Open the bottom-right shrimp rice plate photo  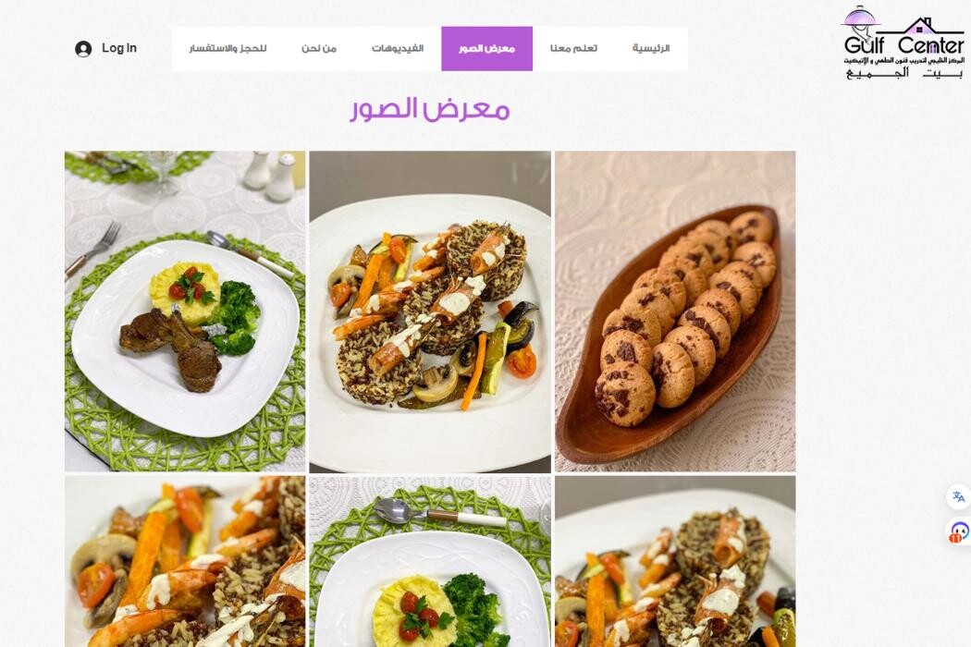pyautogui.click(x=675, y=562)
